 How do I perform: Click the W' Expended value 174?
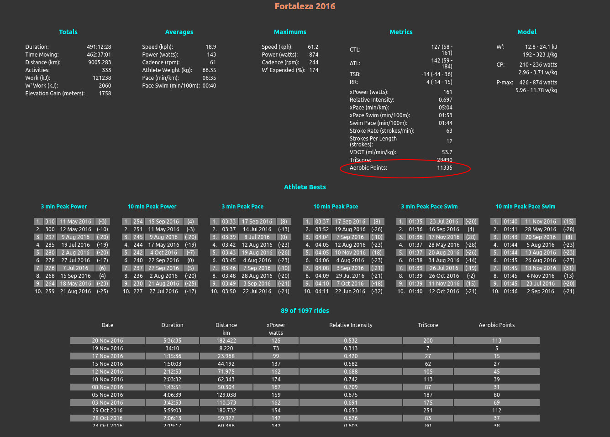pos(314,70)
